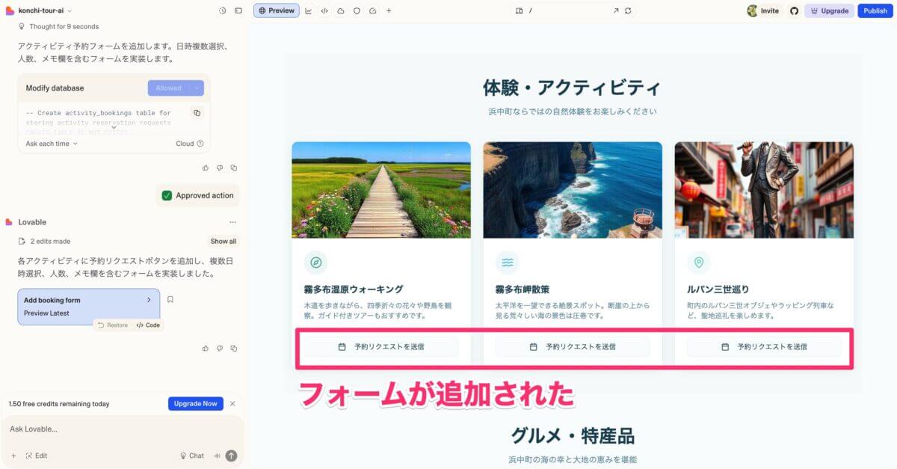Screen dimensions: 897x469
Task: Open the Lovable message three-dot menu
Action: tap(232, 222)
